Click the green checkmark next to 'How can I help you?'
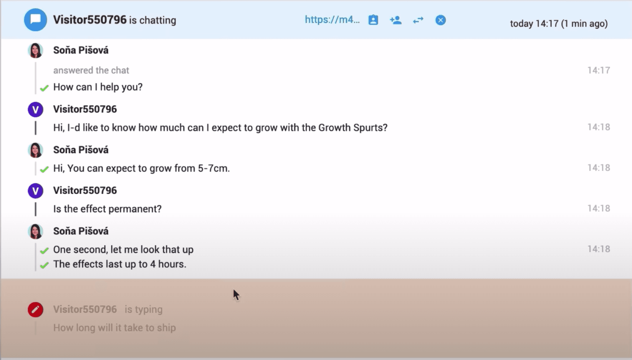 [44, 88]
